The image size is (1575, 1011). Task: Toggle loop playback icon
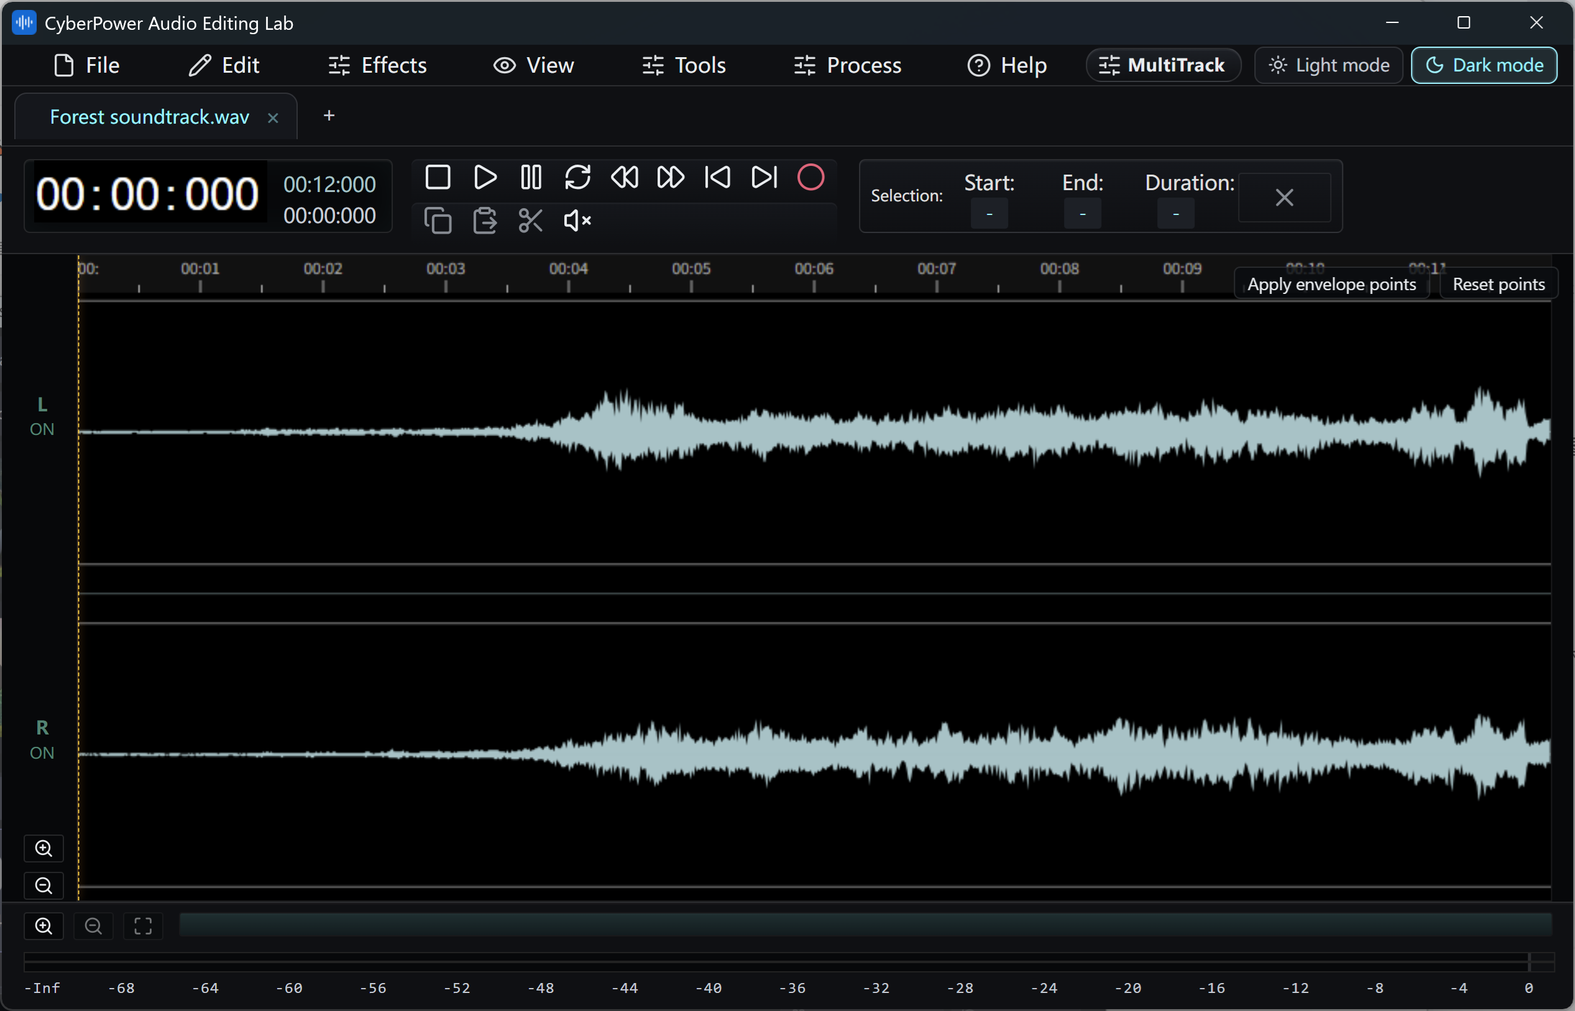pos(578,177)
